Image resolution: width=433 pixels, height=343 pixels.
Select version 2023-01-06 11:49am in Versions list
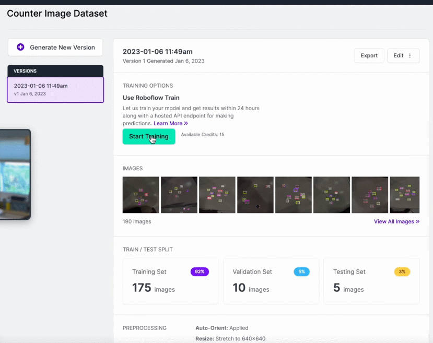(55, 90)
